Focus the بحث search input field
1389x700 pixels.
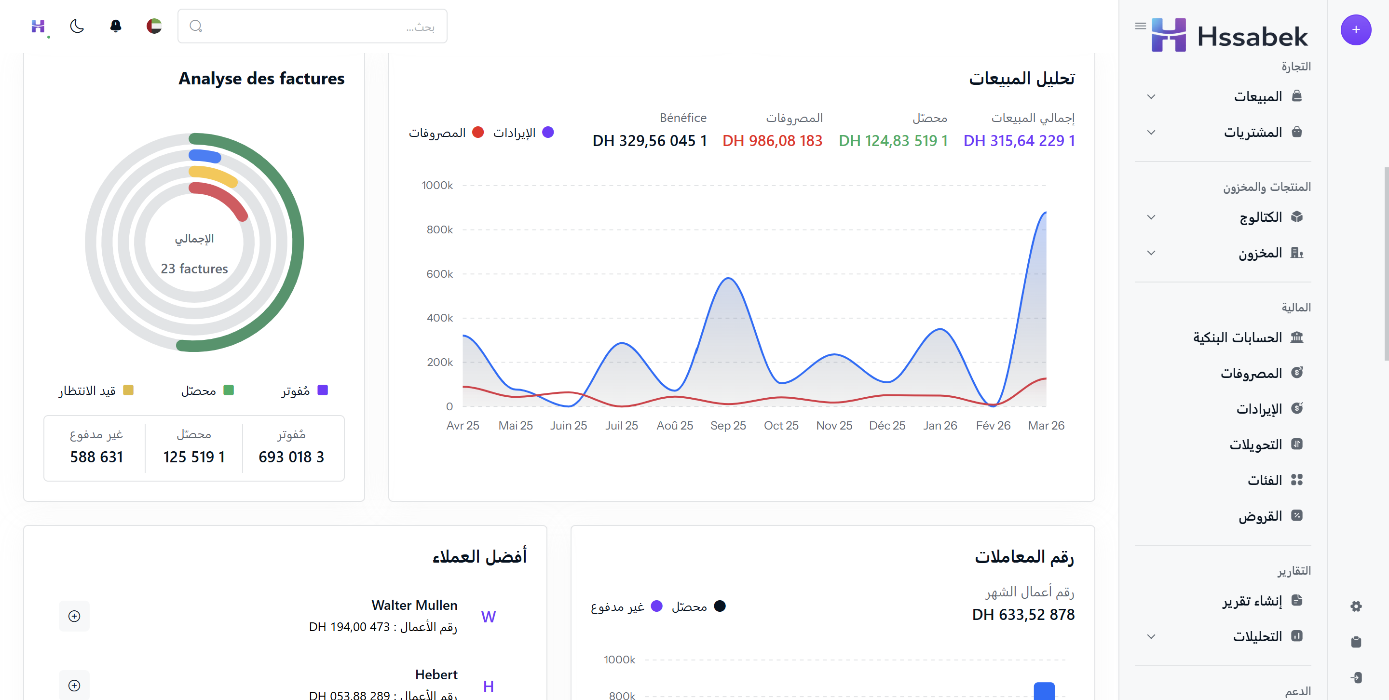[312, 26]
